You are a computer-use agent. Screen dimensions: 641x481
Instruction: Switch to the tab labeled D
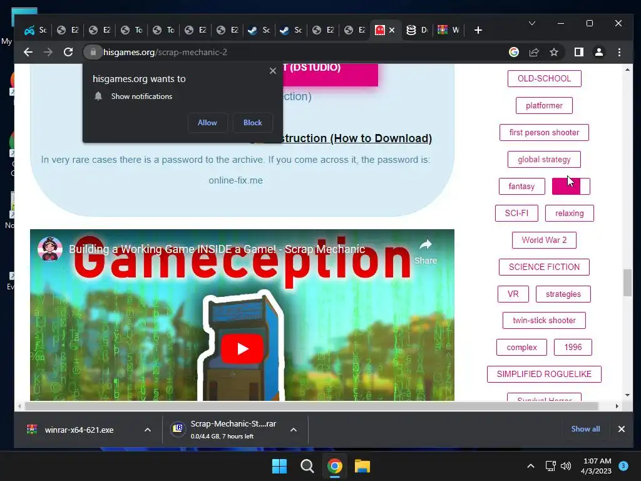pyautogui.click(x=417, y=30)
